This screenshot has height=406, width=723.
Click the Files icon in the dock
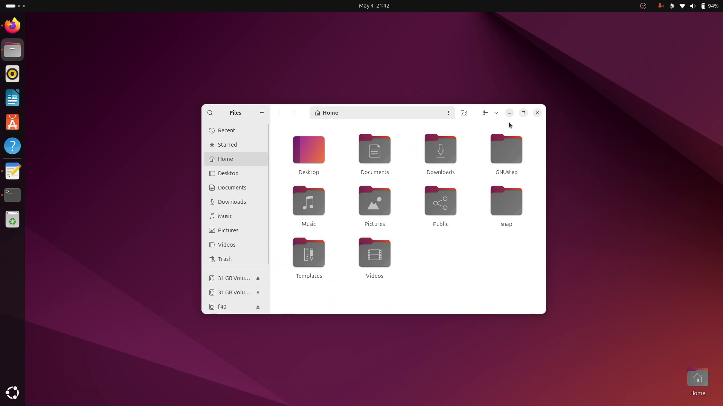click(12, 50)
